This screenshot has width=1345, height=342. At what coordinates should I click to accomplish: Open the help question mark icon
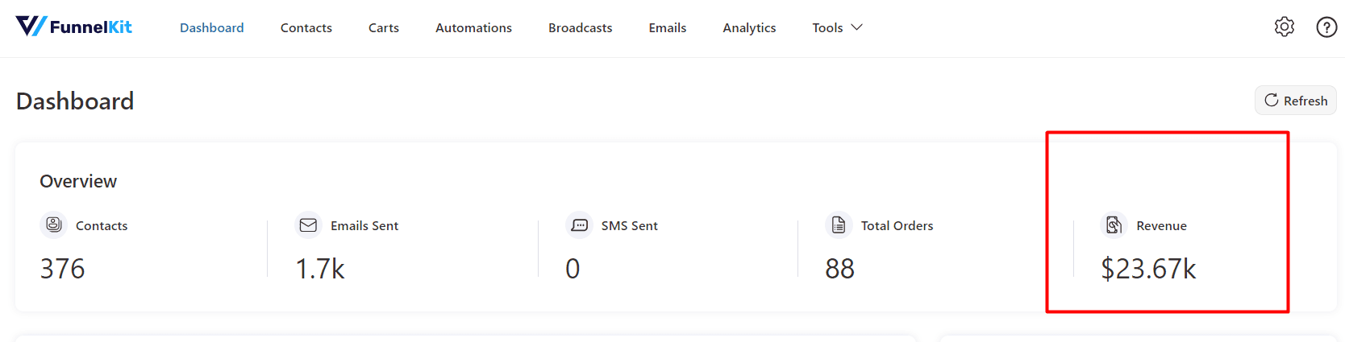pos(1326,27)
